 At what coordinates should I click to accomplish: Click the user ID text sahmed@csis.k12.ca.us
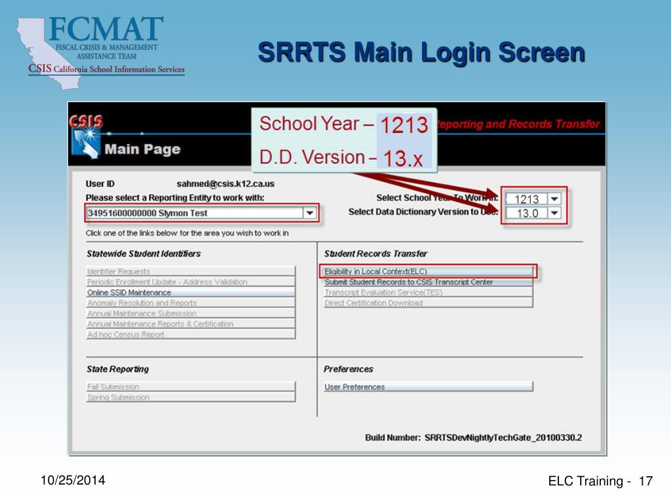225,183
